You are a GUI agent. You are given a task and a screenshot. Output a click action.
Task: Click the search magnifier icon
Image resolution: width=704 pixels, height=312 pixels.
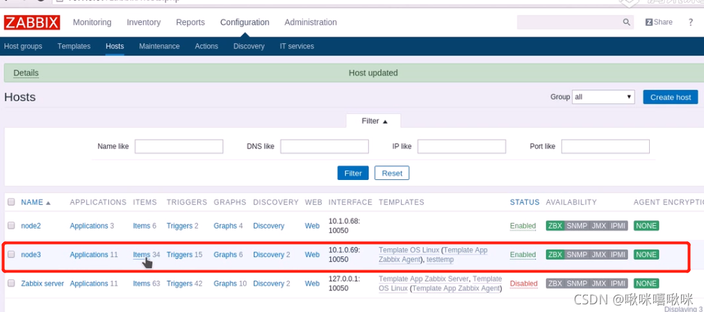[626, 22]
